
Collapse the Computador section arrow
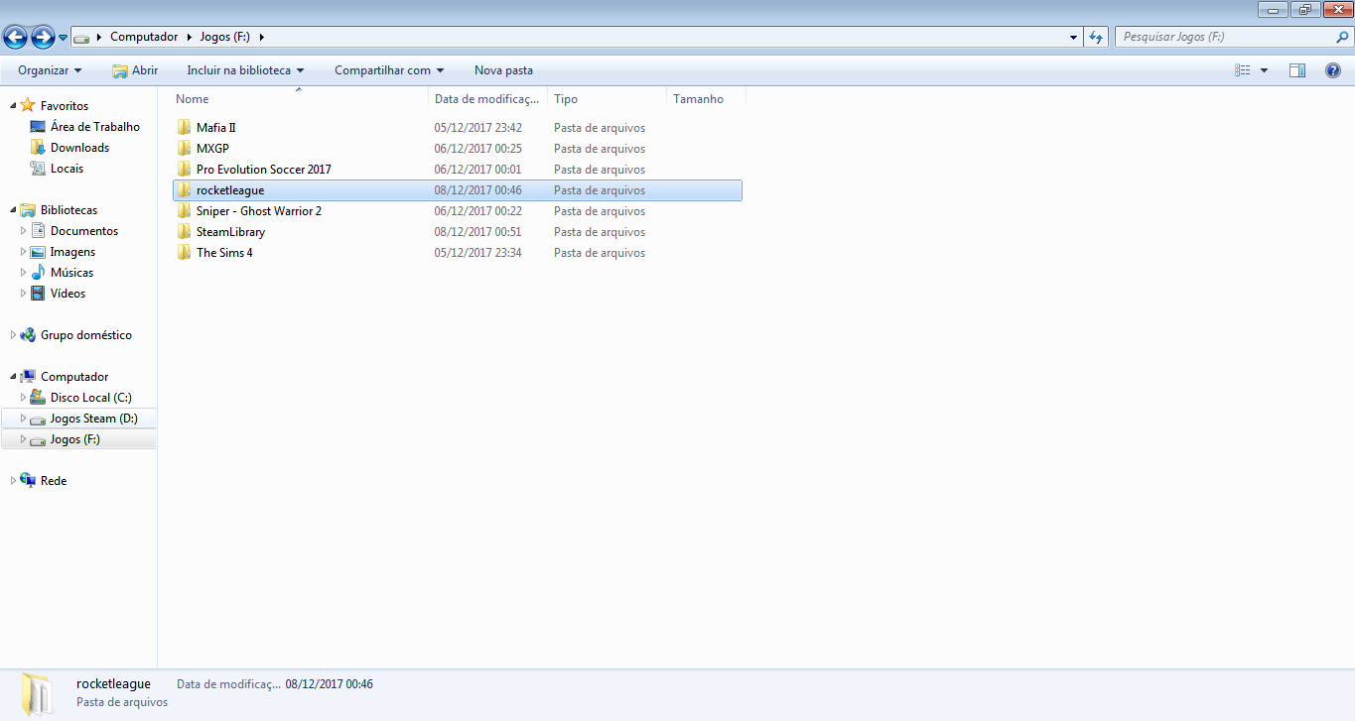(x=13, y=377)
